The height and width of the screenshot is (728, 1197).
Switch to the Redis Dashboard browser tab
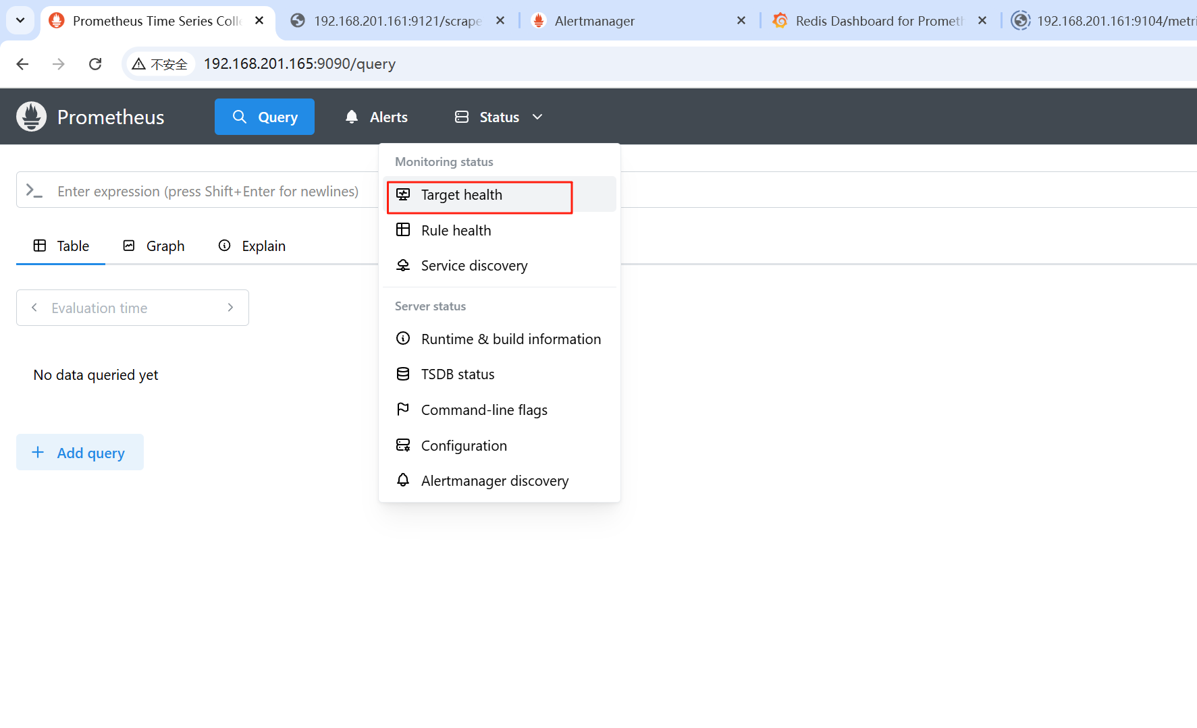(879, 21)
